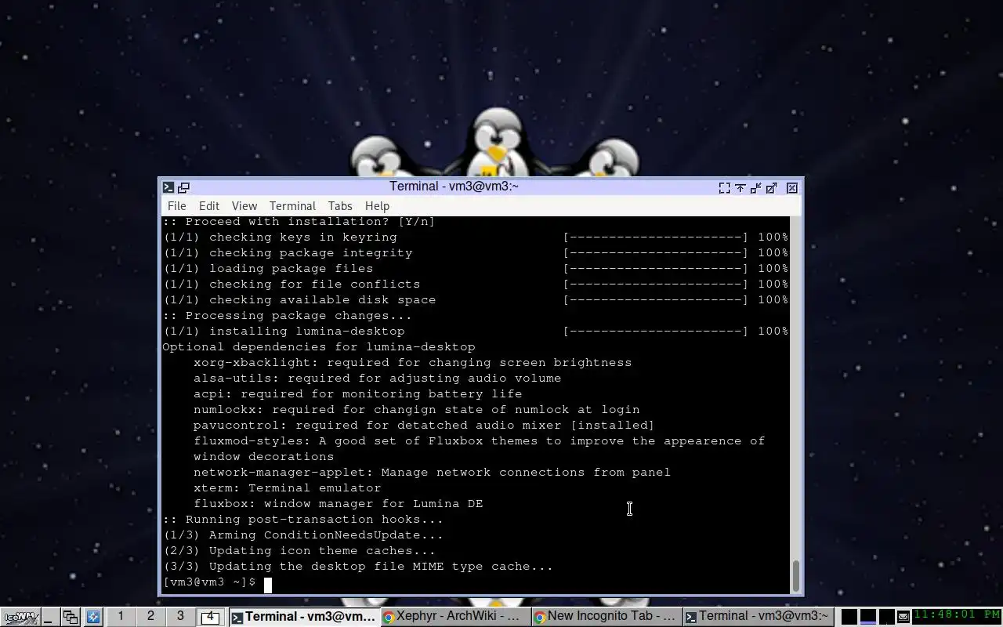Viewport: 1003px width, 627px height.
Task: Open the File menu
Action: pyautogui.click(x=177, y=206)
